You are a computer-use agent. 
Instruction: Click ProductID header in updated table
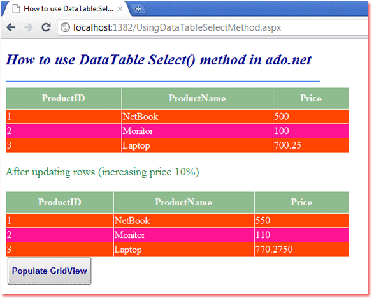[60, 202]
